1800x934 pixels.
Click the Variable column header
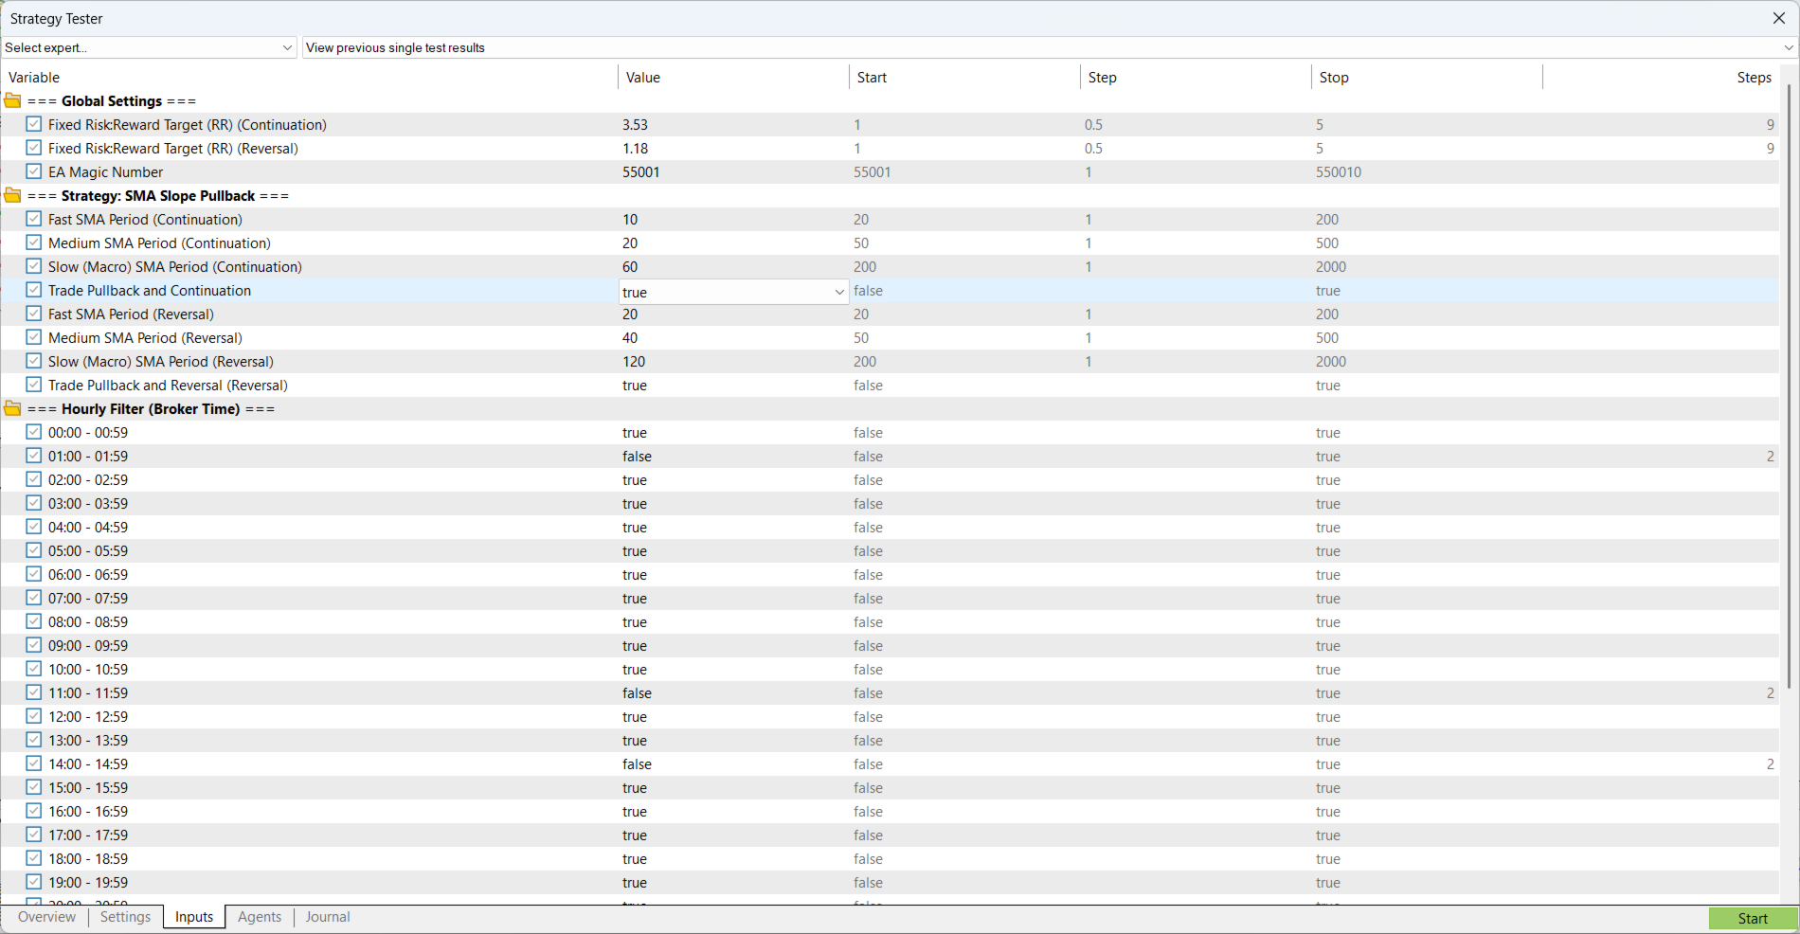34,78
